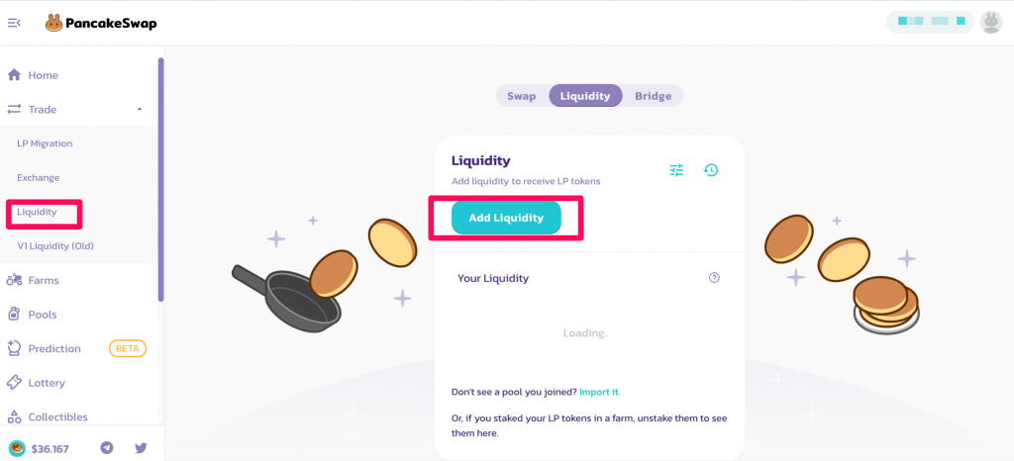Viewport: 1014px width, 461px height.
Task: Collapse the Trade menu arrow
Action: click(x=140, y=109)
